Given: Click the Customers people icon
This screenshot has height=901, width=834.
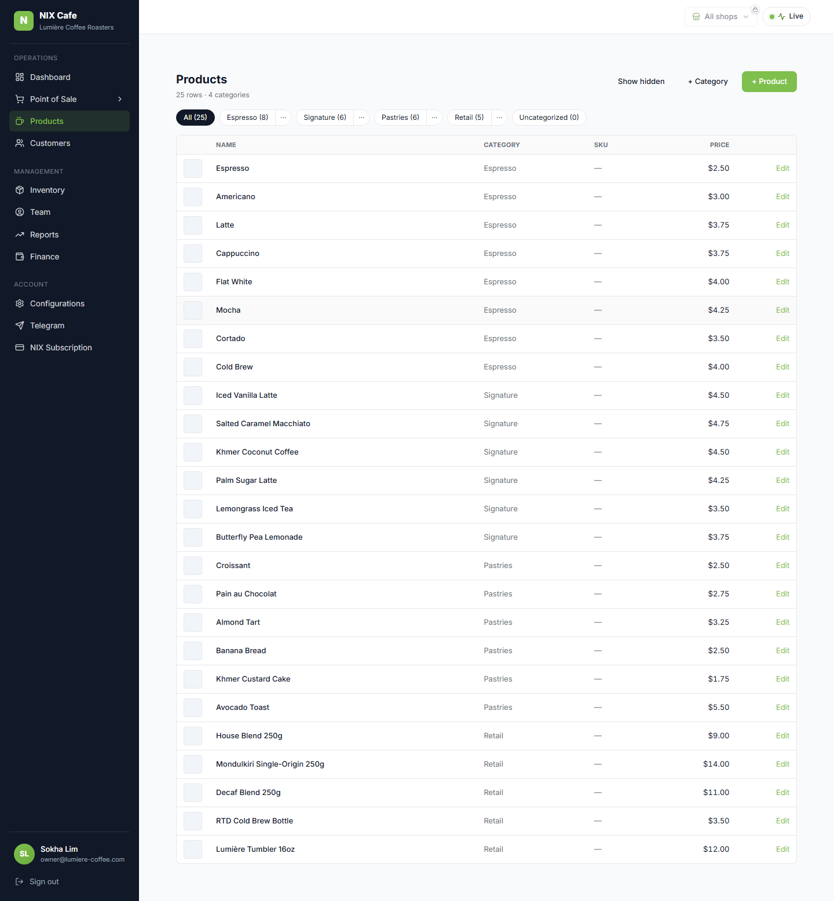Looking at the screenshot, I should click(20, 143).
